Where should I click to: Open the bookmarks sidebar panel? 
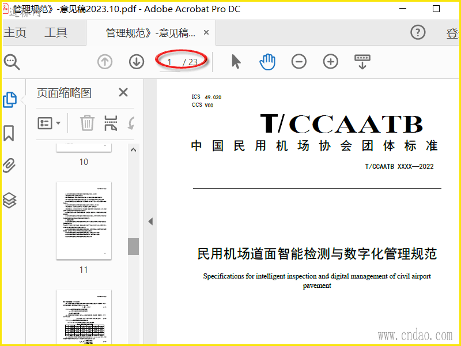[9, 133]
